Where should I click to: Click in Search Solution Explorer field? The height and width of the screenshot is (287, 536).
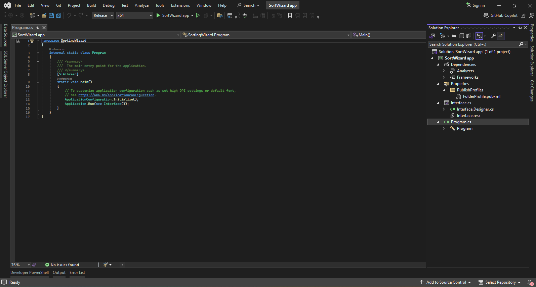(x=473, y=44)
